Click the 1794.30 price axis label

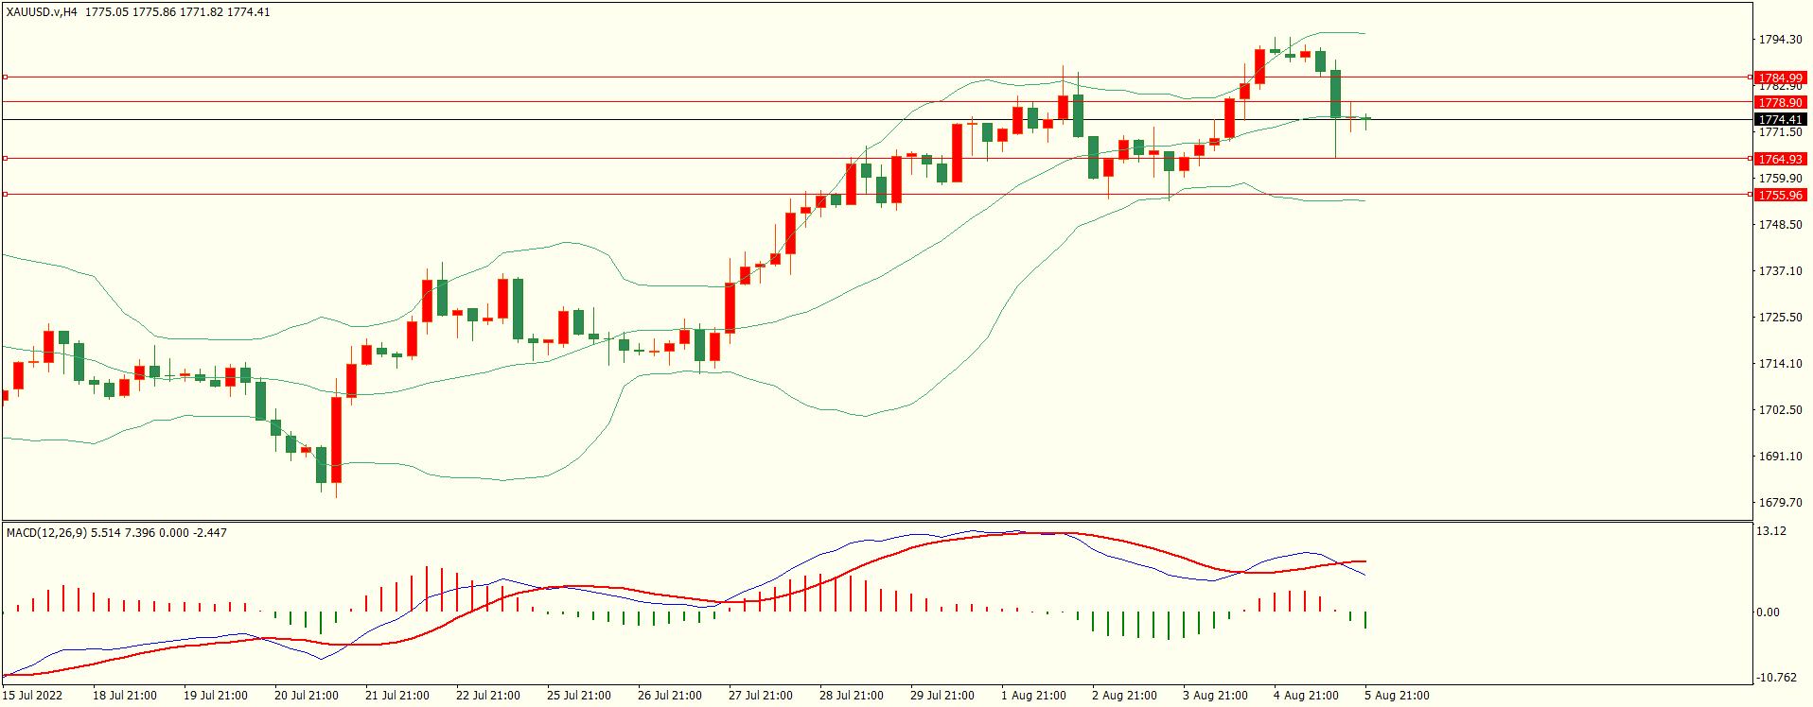[1780, 40]
